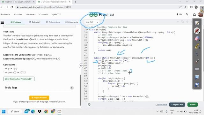The height and width of the screenshot is (115, 204).
Task: Collapse code fold arrow at line 59
Action: (88, 99)
